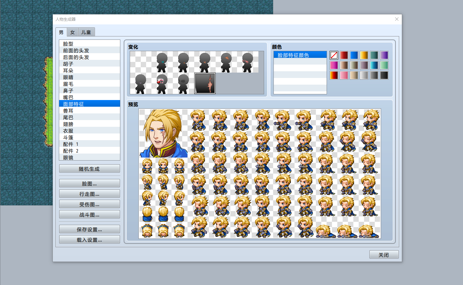
Task: Load with the 载入设置... button
Action: (90, 240)
